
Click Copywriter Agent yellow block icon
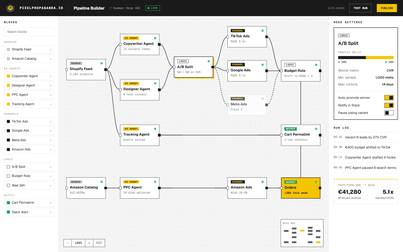[x=8, y=76]
